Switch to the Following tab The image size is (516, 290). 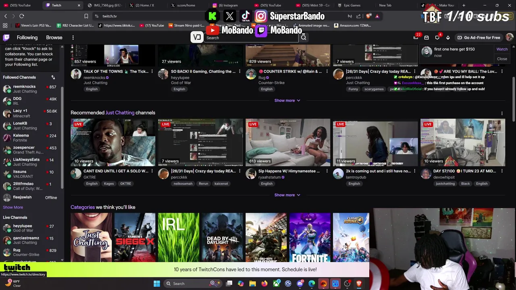(x=27, y=37)
